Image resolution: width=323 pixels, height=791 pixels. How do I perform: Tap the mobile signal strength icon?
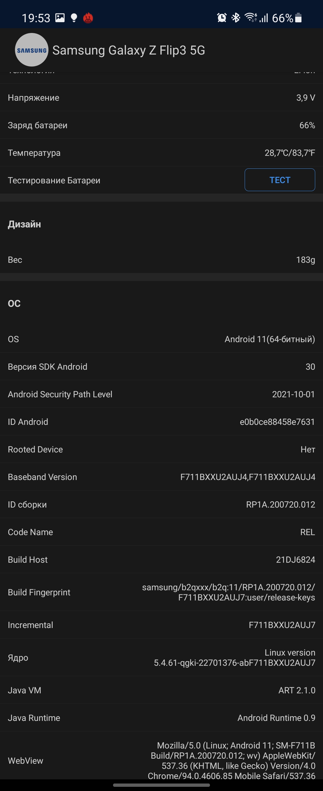[x=263, y=18]
